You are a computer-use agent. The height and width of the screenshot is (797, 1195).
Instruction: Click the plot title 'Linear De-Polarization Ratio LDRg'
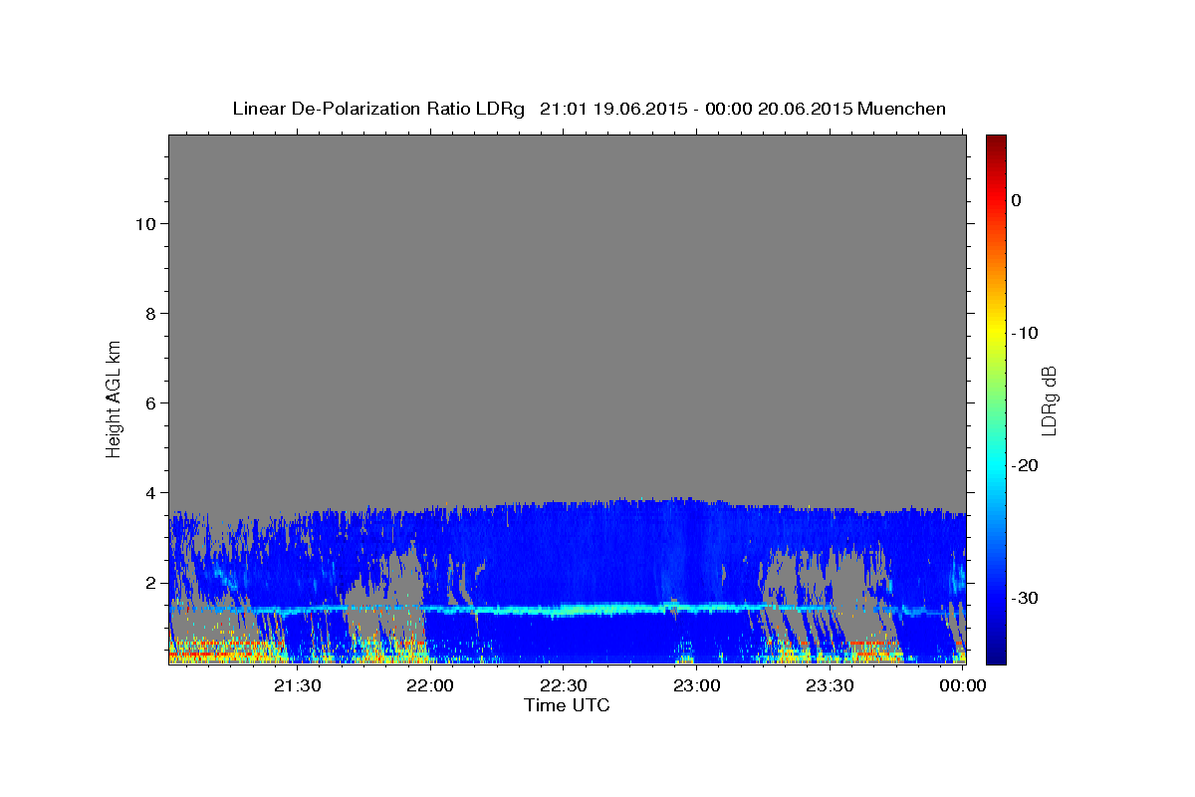378,109
